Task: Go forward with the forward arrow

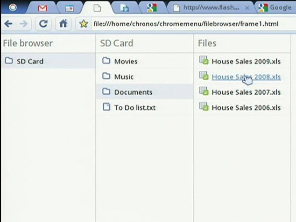Action: (24, 24)
